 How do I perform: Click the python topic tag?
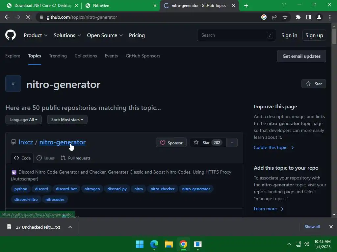point(21,189)
